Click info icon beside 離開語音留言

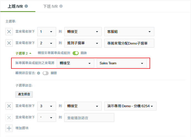(x=38, y=73)
